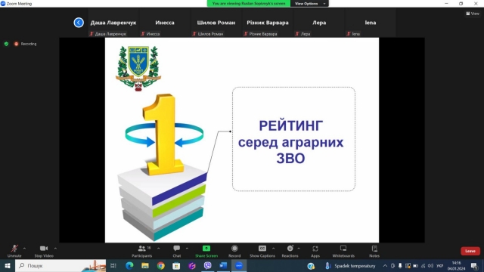Expand the Chat options arrow
484x272 pixels.
click(187, 249)
